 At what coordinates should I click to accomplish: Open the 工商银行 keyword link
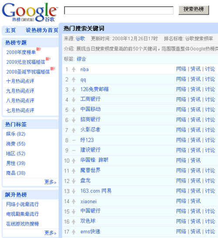(90, 99)
